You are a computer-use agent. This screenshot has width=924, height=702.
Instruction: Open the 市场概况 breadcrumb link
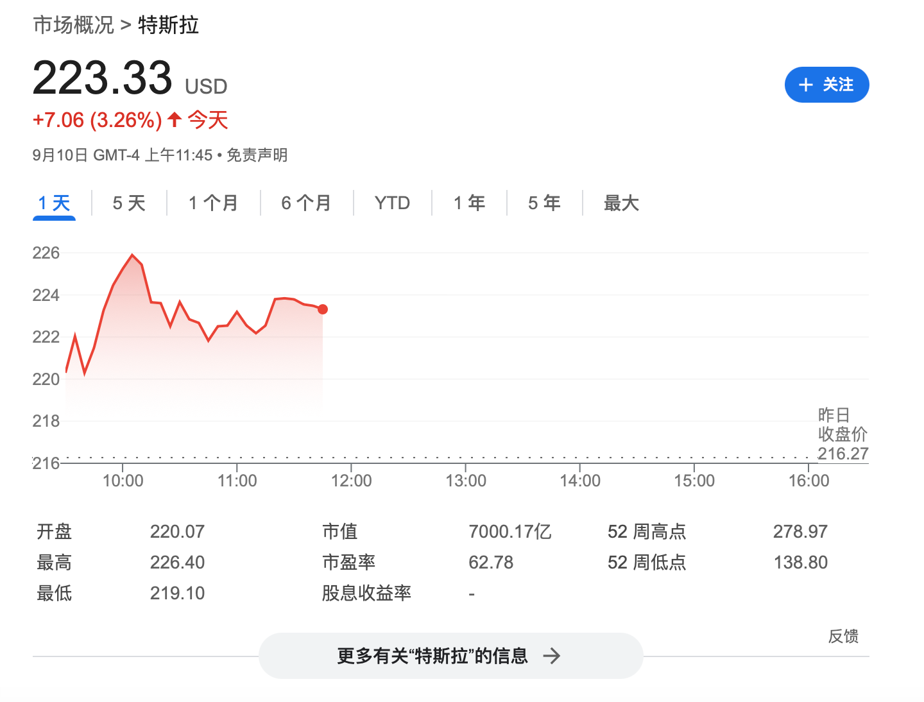pyautogui.click(x=73, y=25)
